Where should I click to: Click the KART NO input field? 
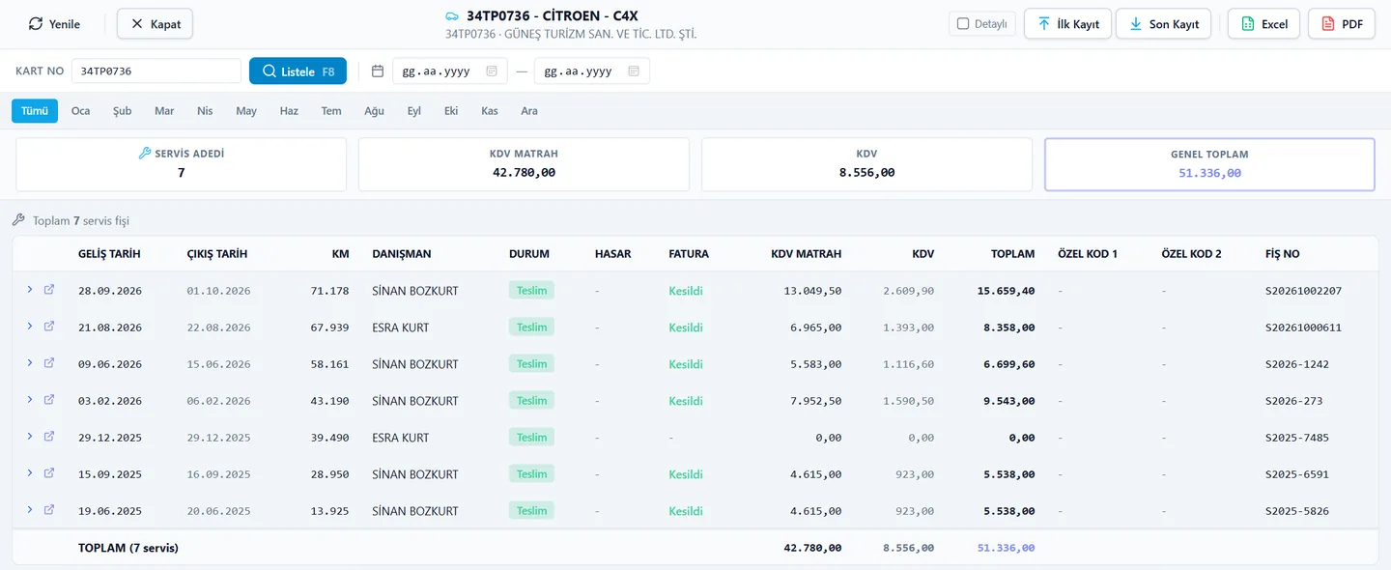coord(156,71)
